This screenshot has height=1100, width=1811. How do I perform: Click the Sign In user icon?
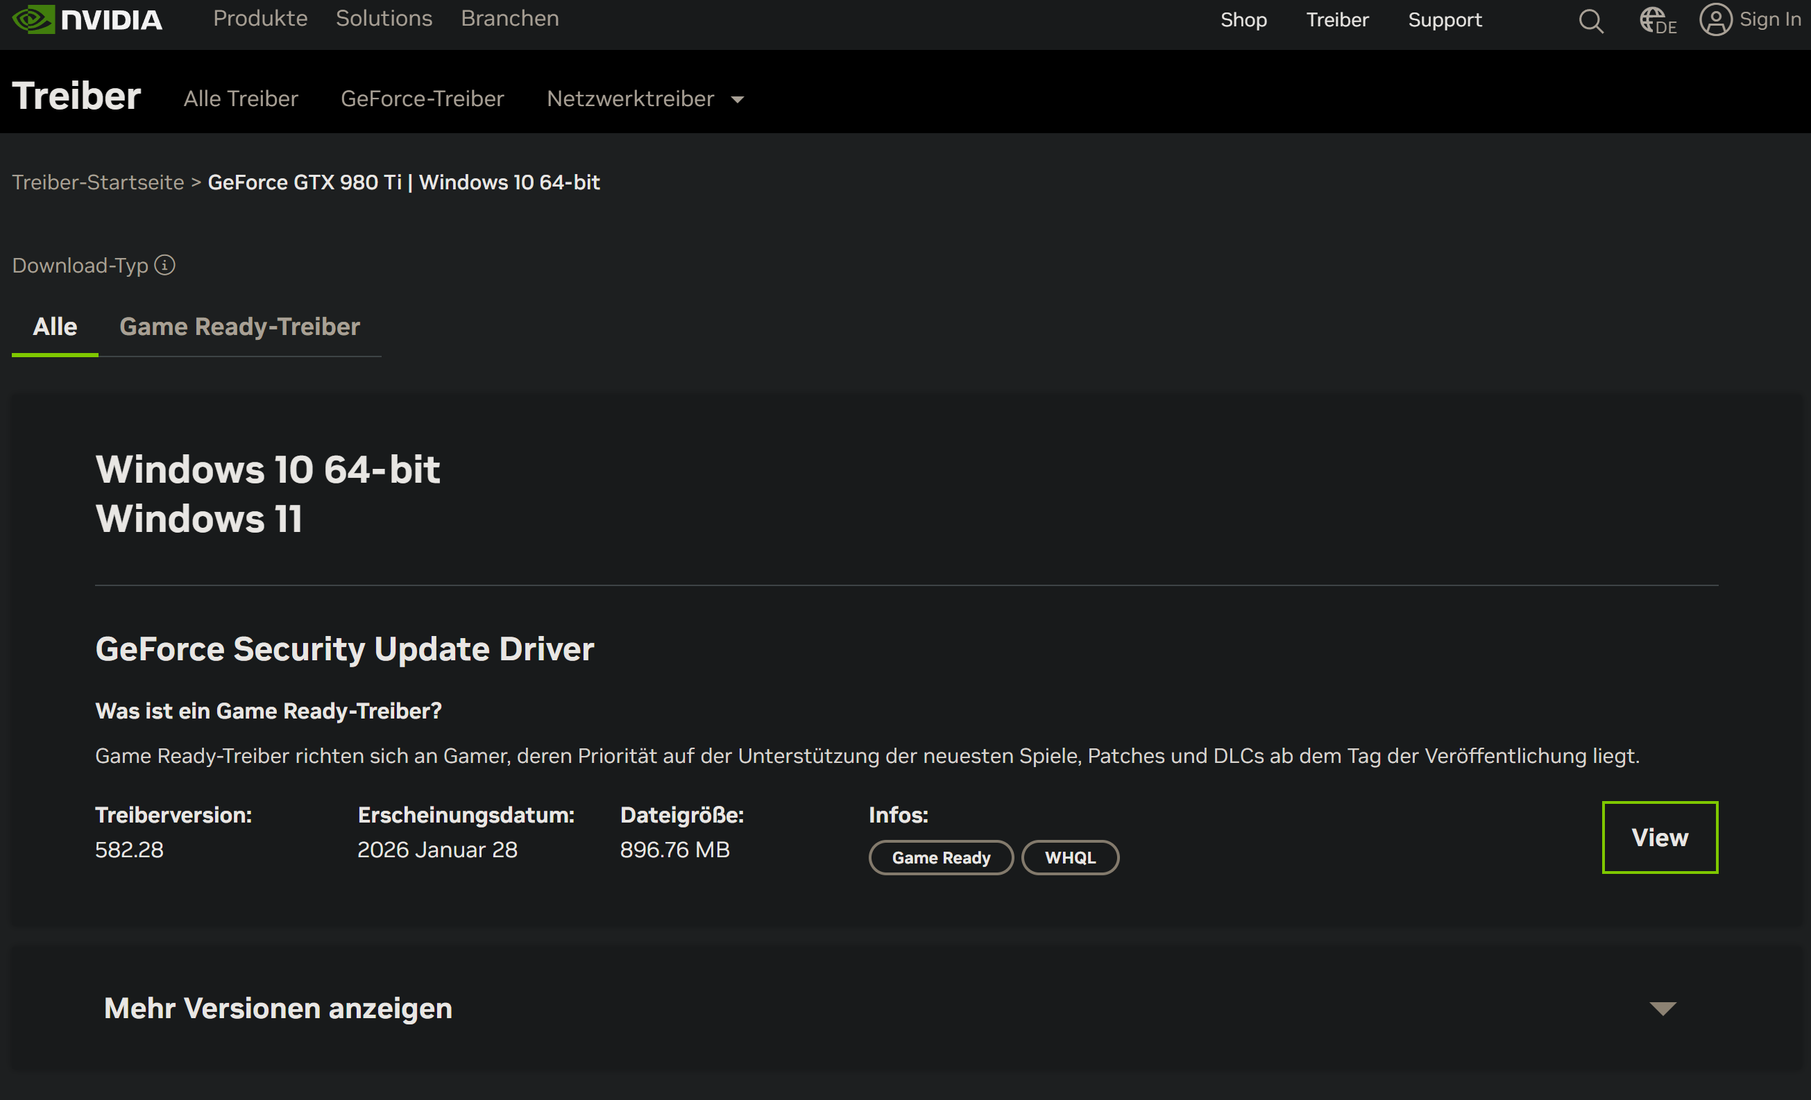[1715, 19]
